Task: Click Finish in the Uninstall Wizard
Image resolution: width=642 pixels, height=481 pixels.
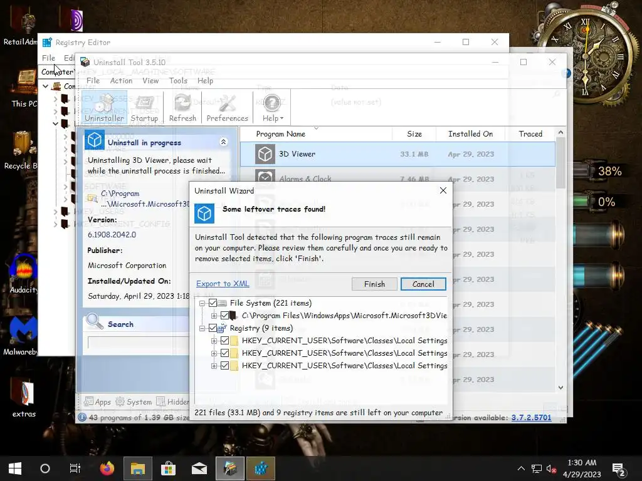Action: click(x=374, y=284)
